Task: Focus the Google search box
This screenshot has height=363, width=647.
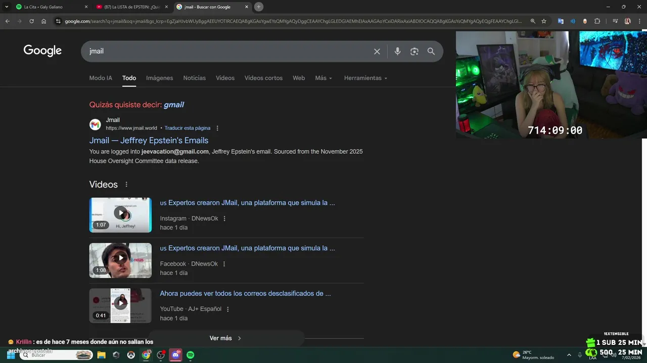Action: 227,51
